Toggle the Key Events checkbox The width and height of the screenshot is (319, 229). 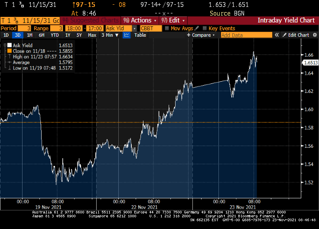point(204,28)
